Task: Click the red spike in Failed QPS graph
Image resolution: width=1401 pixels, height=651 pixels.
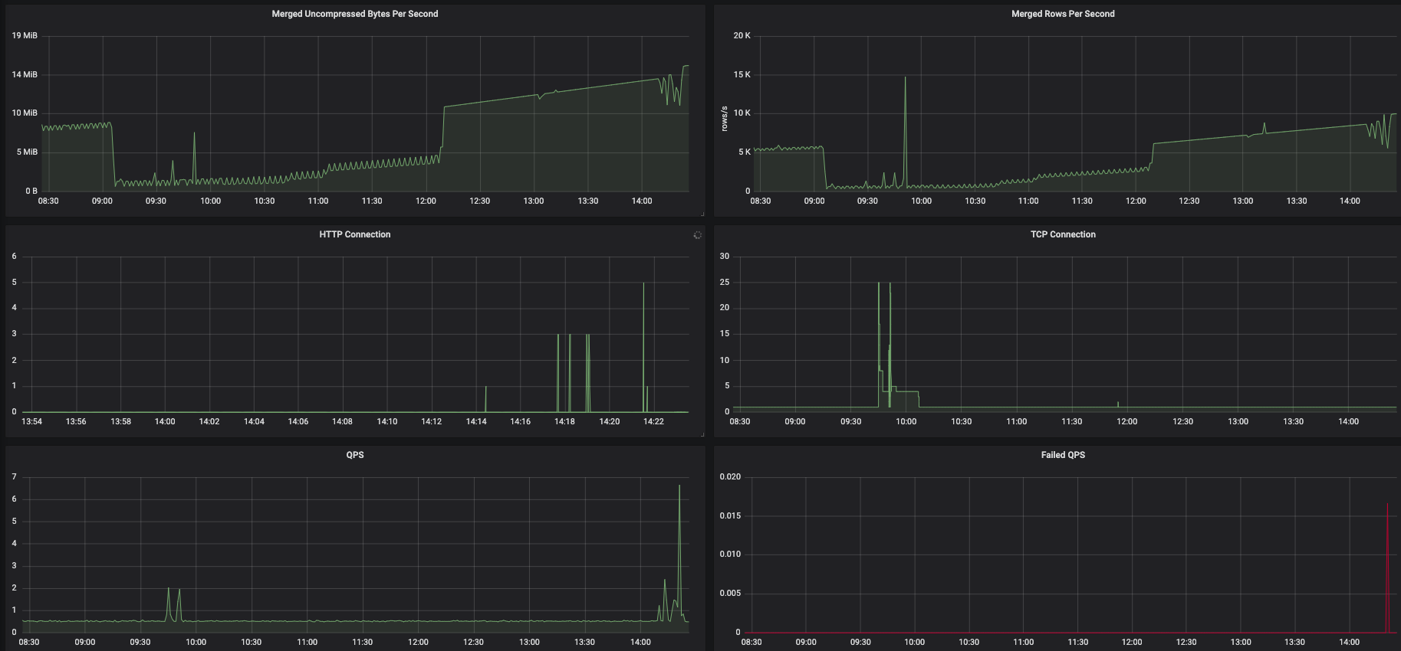Action: 1387,568
